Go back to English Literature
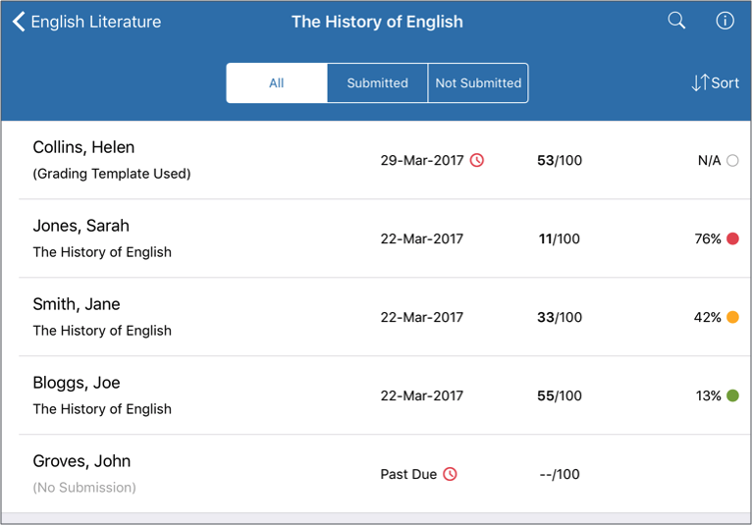 (86, 22)
